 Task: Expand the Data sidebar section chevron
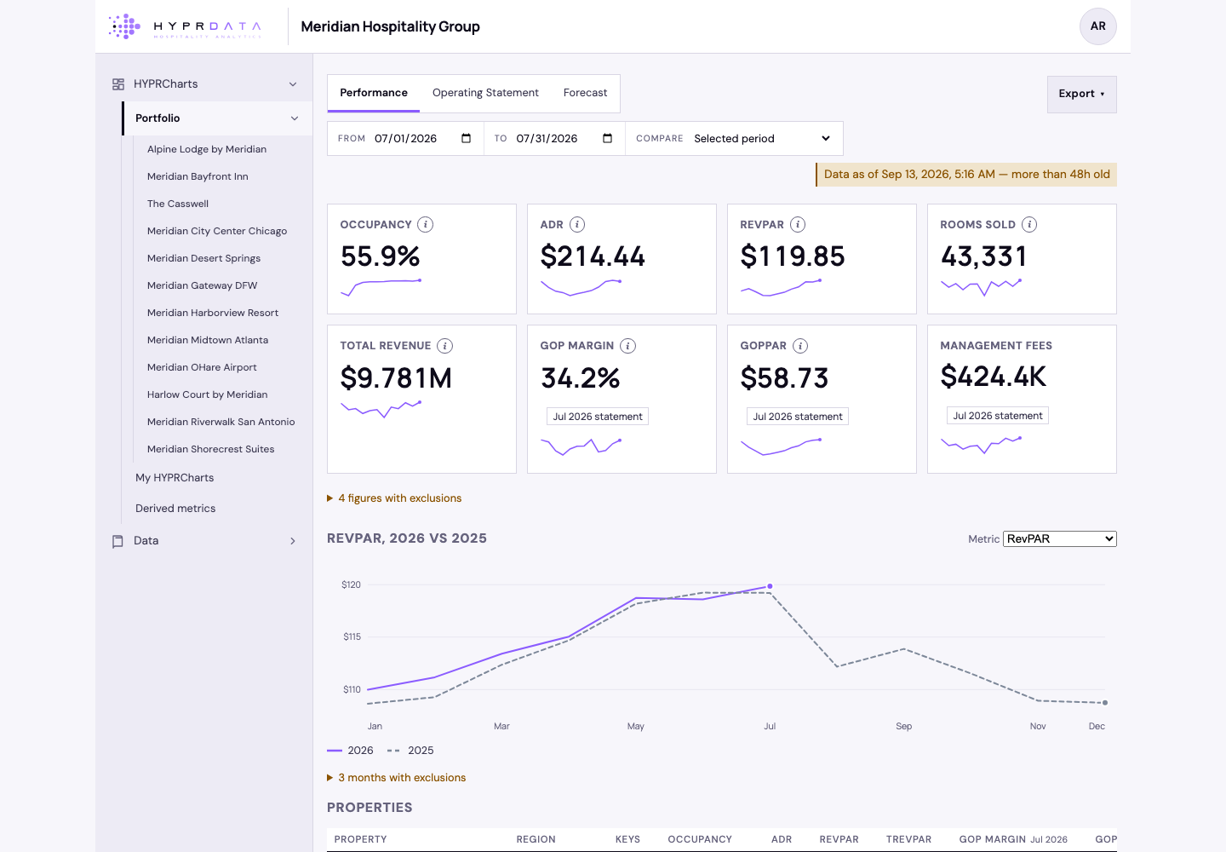293,541
